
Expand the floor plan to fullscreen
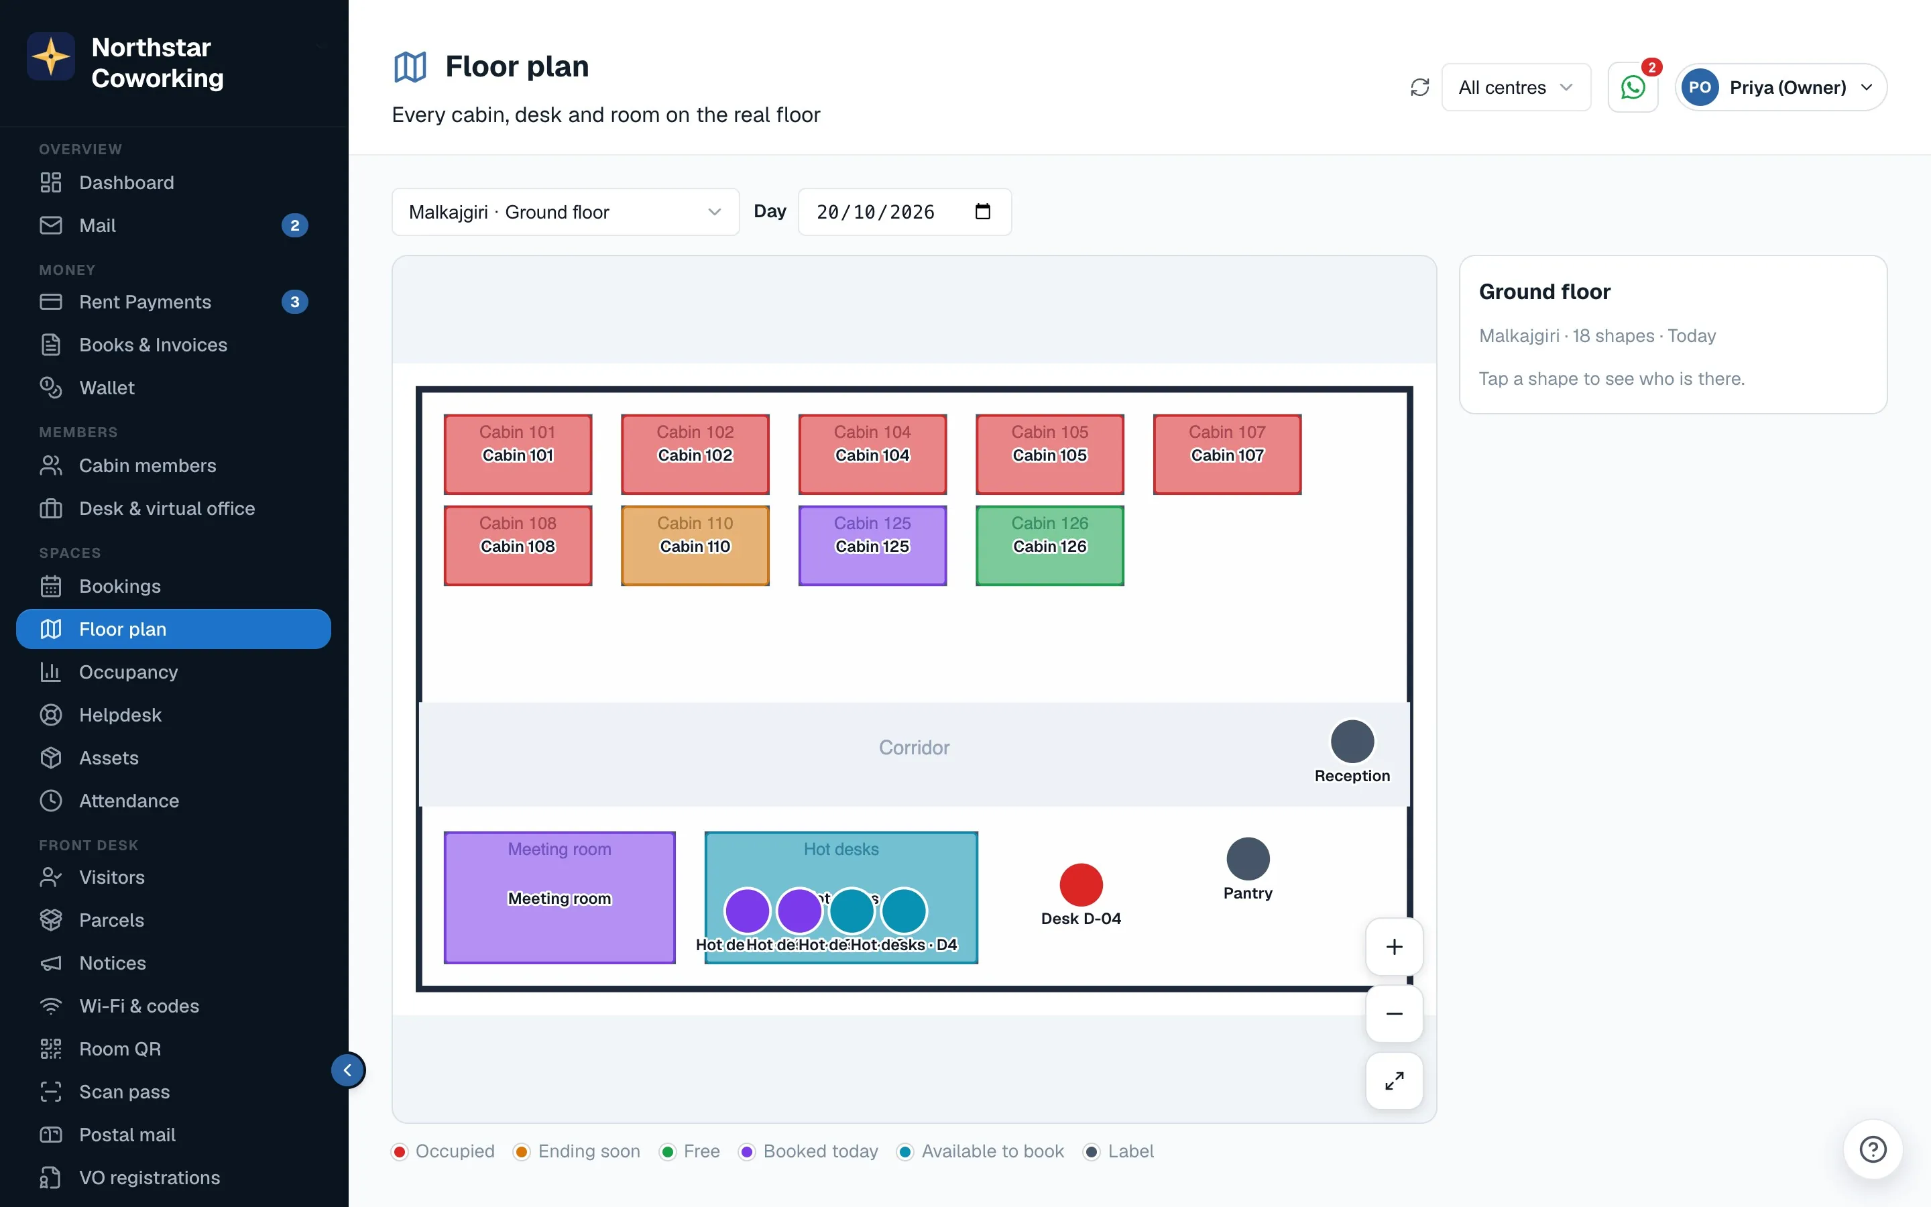(x=1394, y=1081)
